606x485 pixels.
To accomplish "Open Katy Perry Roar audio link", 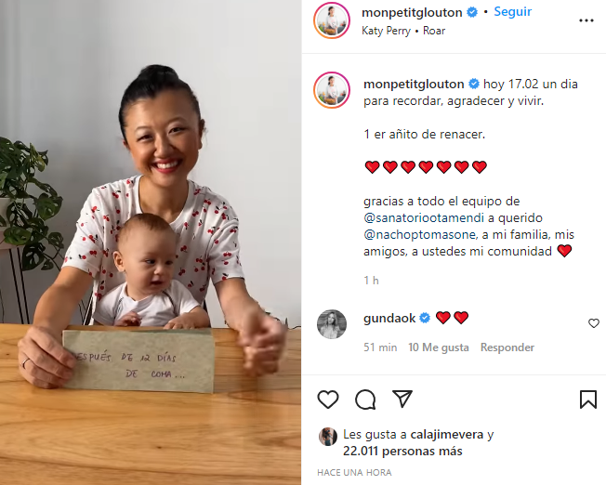I will click(x=403, y=31).
